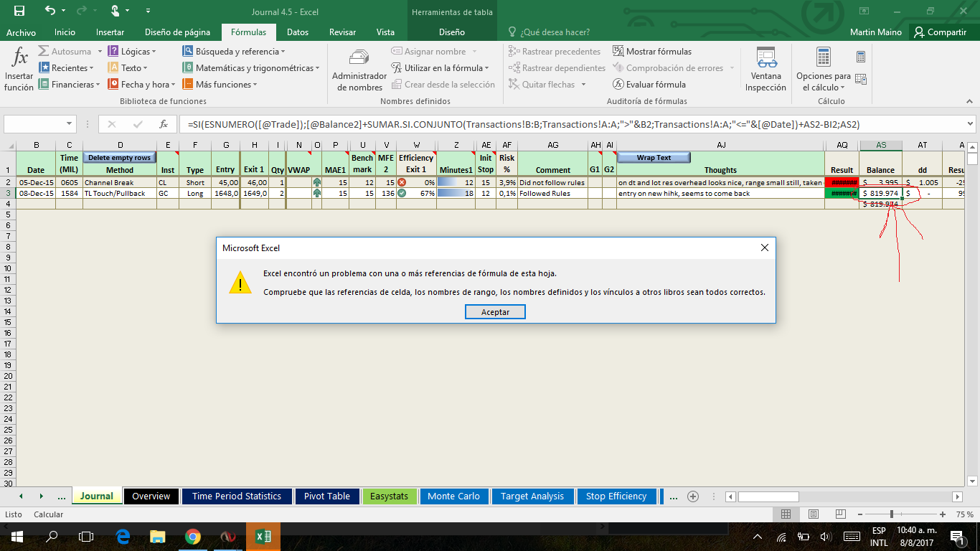Open the Ventana Inspección watch window
The height and width of the screenshot is (551, 980).
(x=765, y=70)
